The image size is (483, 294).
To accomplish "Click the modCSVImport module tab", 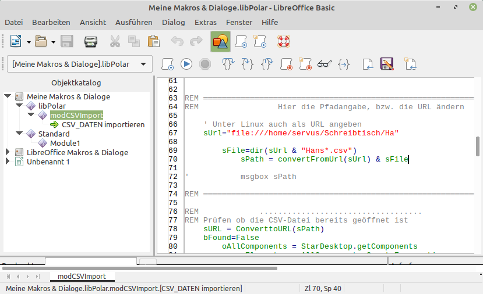I will pyautogui.click(x=82, y=276).
